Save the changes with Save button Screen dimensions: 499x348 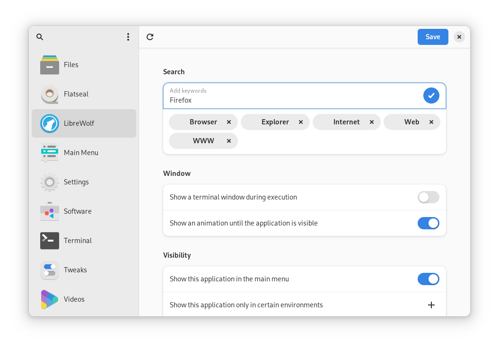(433, 37)
